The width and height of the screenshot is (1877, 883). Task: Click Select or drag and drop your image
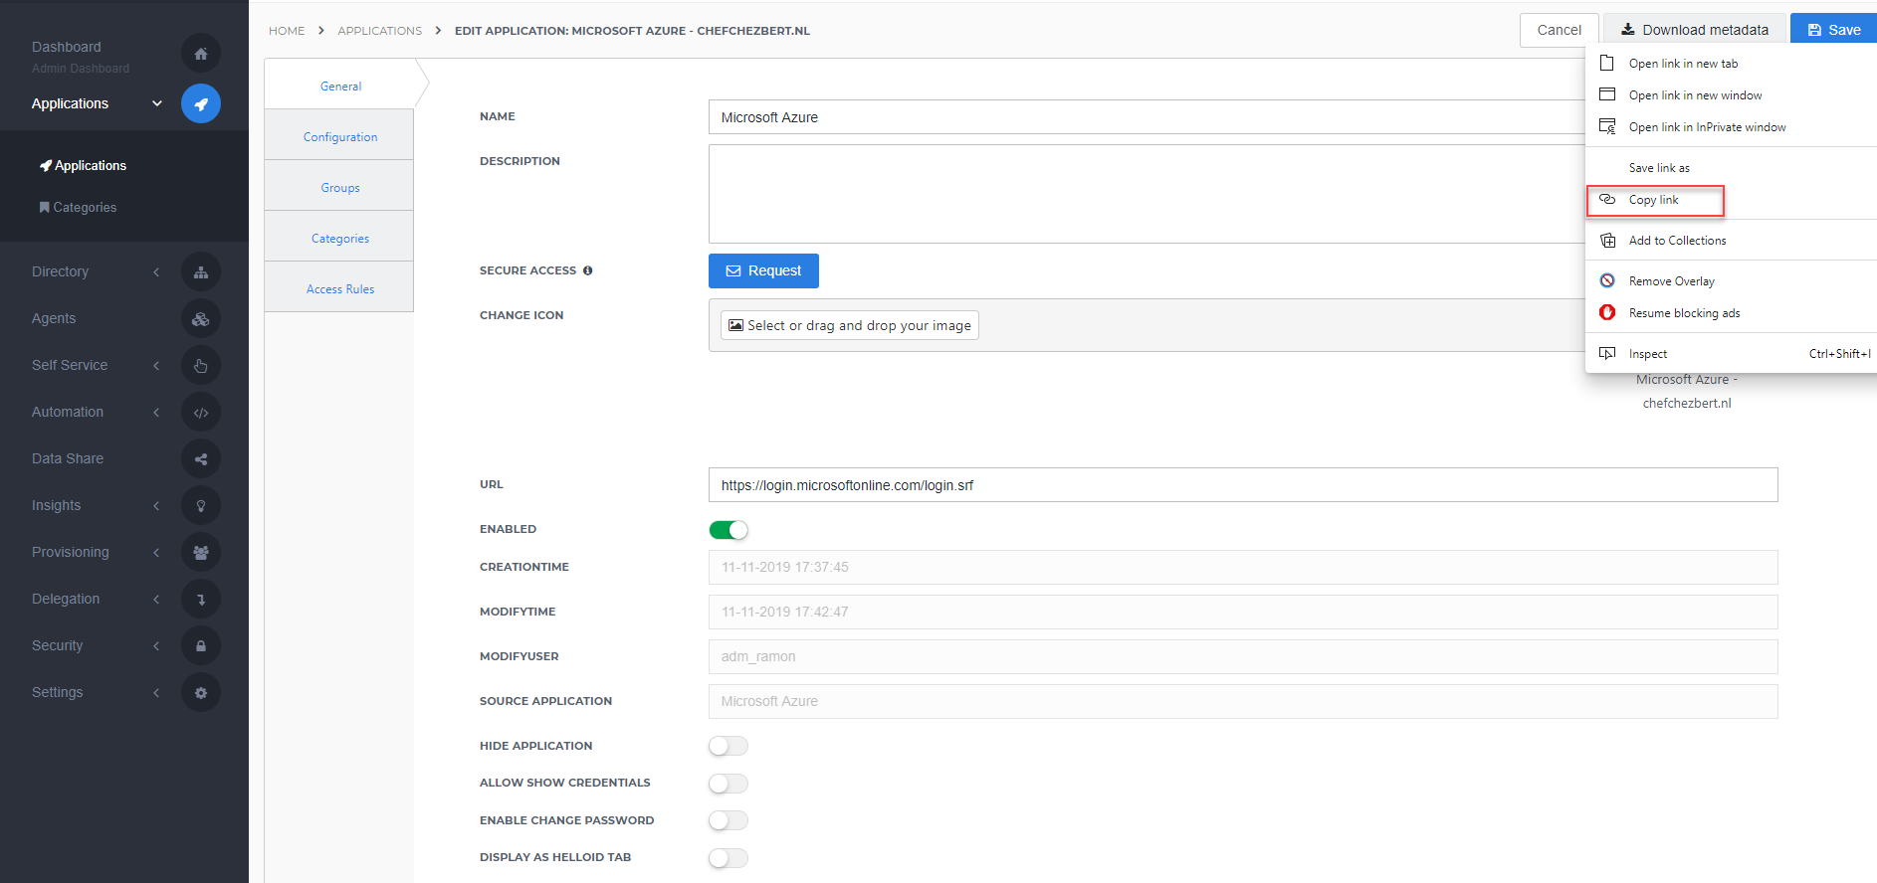tap(849, 325)
